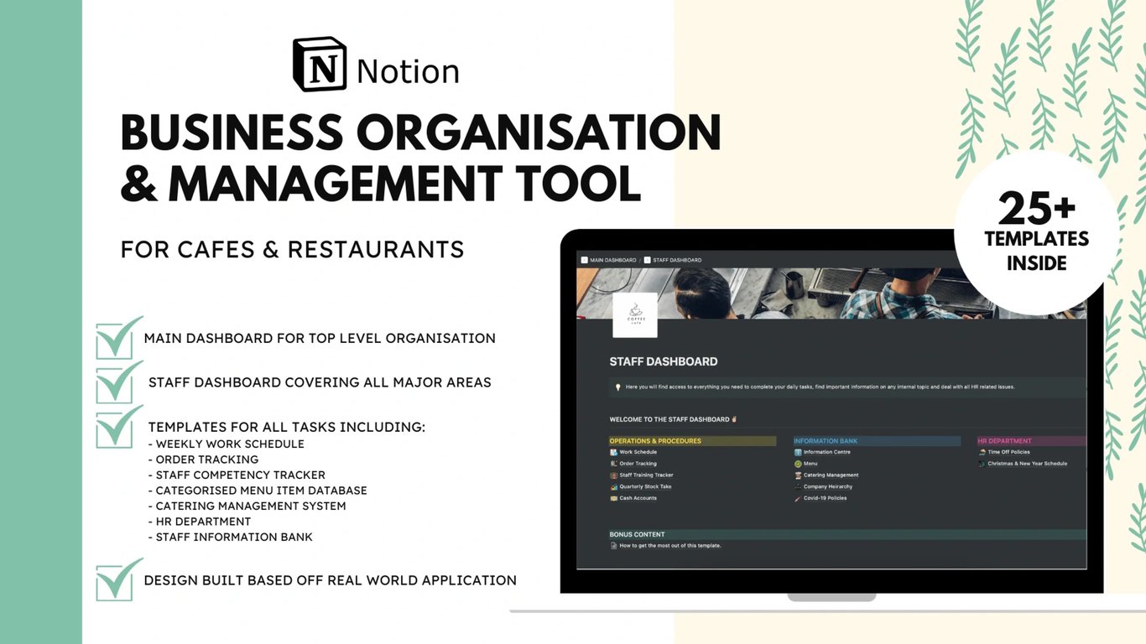Click the Staff Training Tracker page icon
Image resolution: width=1146 pixels, height=644 pixels.
[x=613, y=475]
